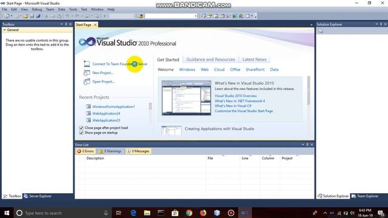
Task: Open Solution Explorer from the toolbar icon
Action: (204, 16)
